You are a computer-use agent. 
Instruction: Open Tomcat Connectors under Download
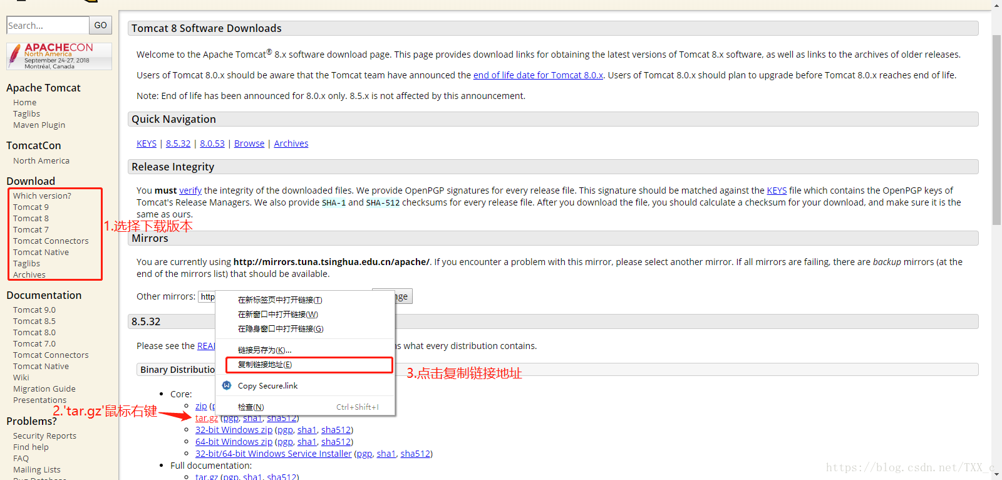click(x=51, y=241)
